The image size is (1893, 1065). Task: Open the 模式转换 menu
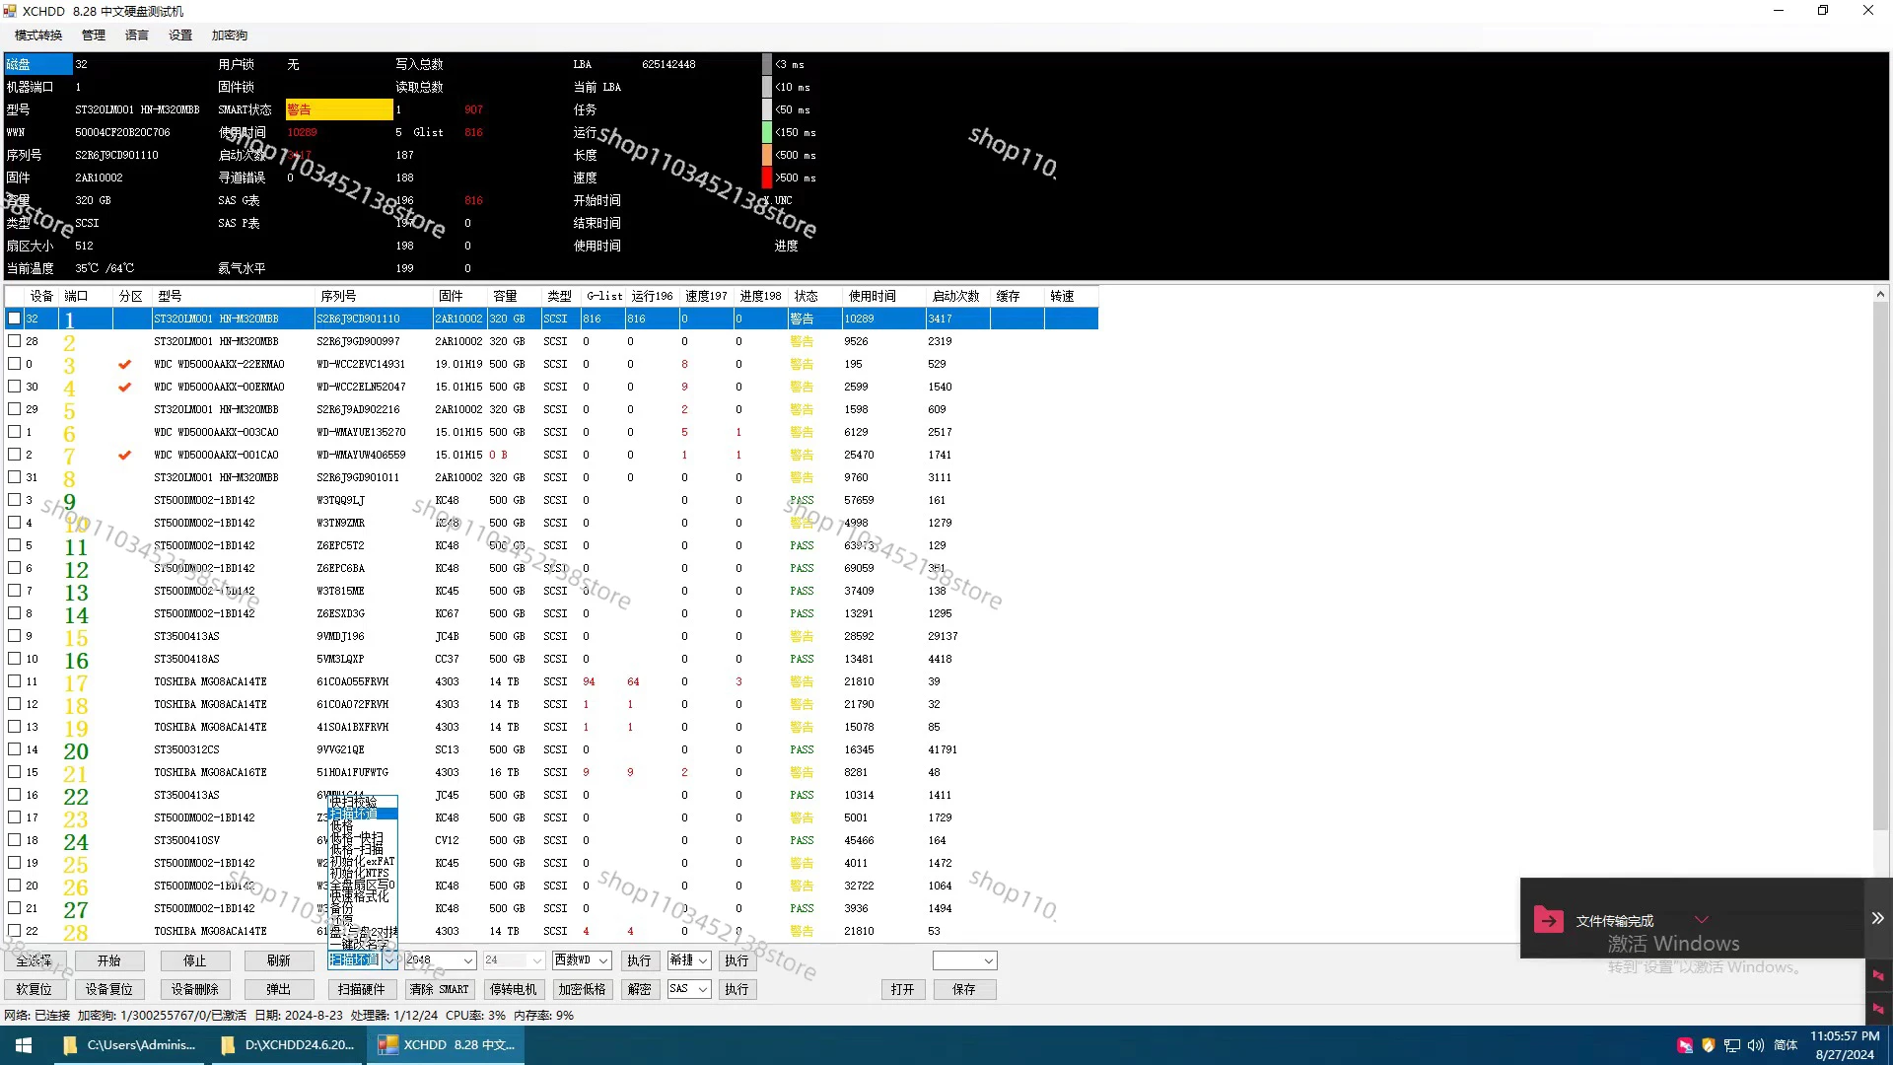click(38, 35)
